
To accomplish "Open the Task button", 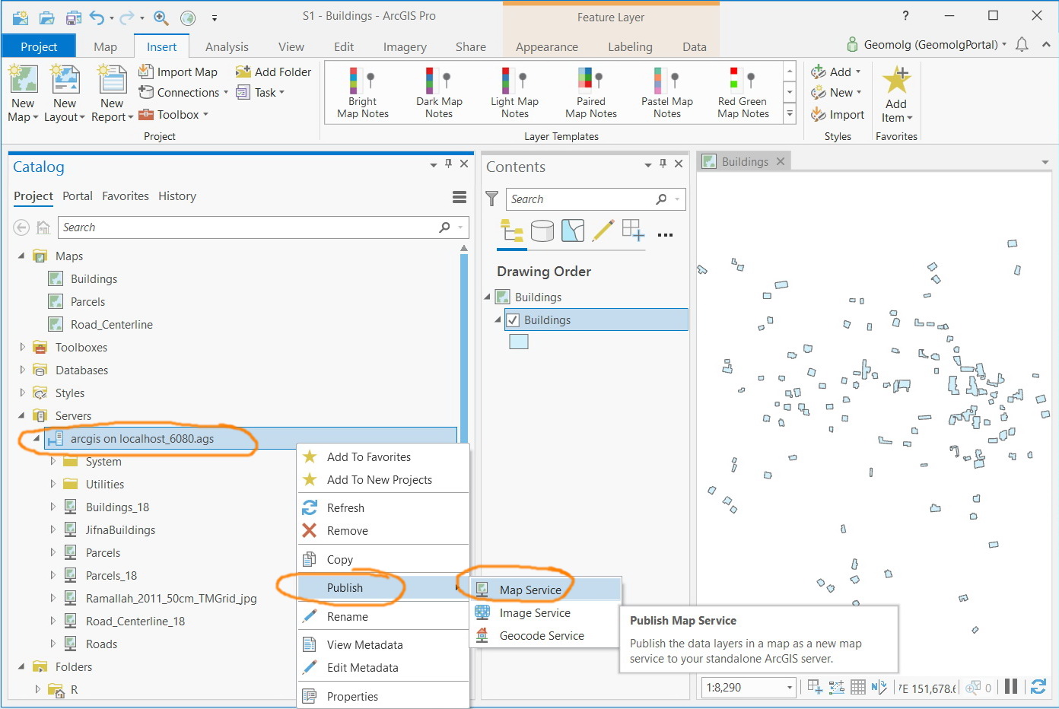I will pyautogui.click(x=260, y=93).
